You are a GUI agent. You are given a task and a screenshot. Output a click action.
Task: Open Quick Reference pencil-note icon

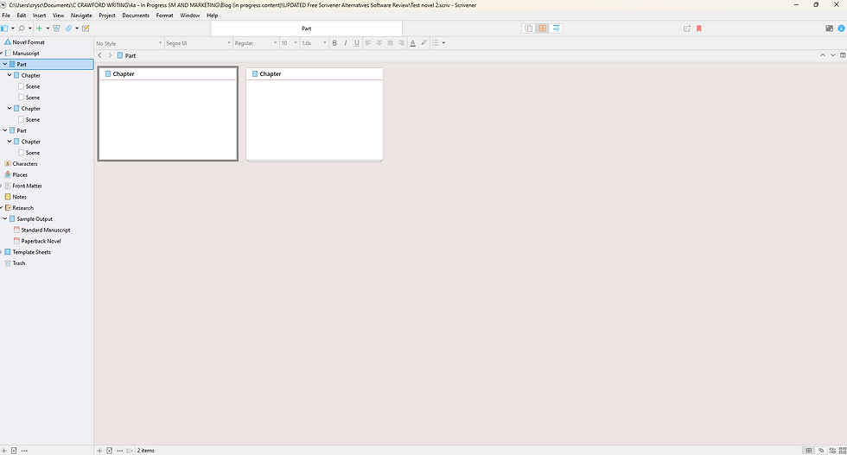86,28
